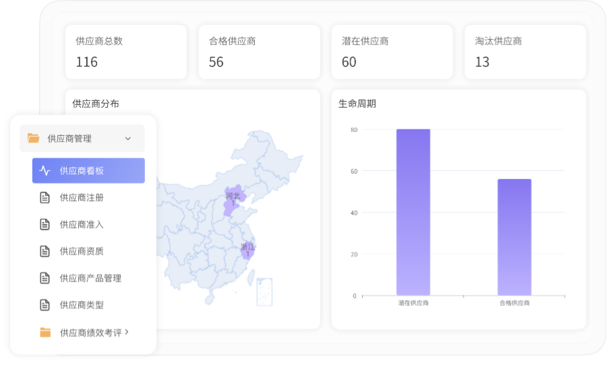607x365 pixels.
Task: Click the document icon beside 供应商准入
Action: coord(45,224)
